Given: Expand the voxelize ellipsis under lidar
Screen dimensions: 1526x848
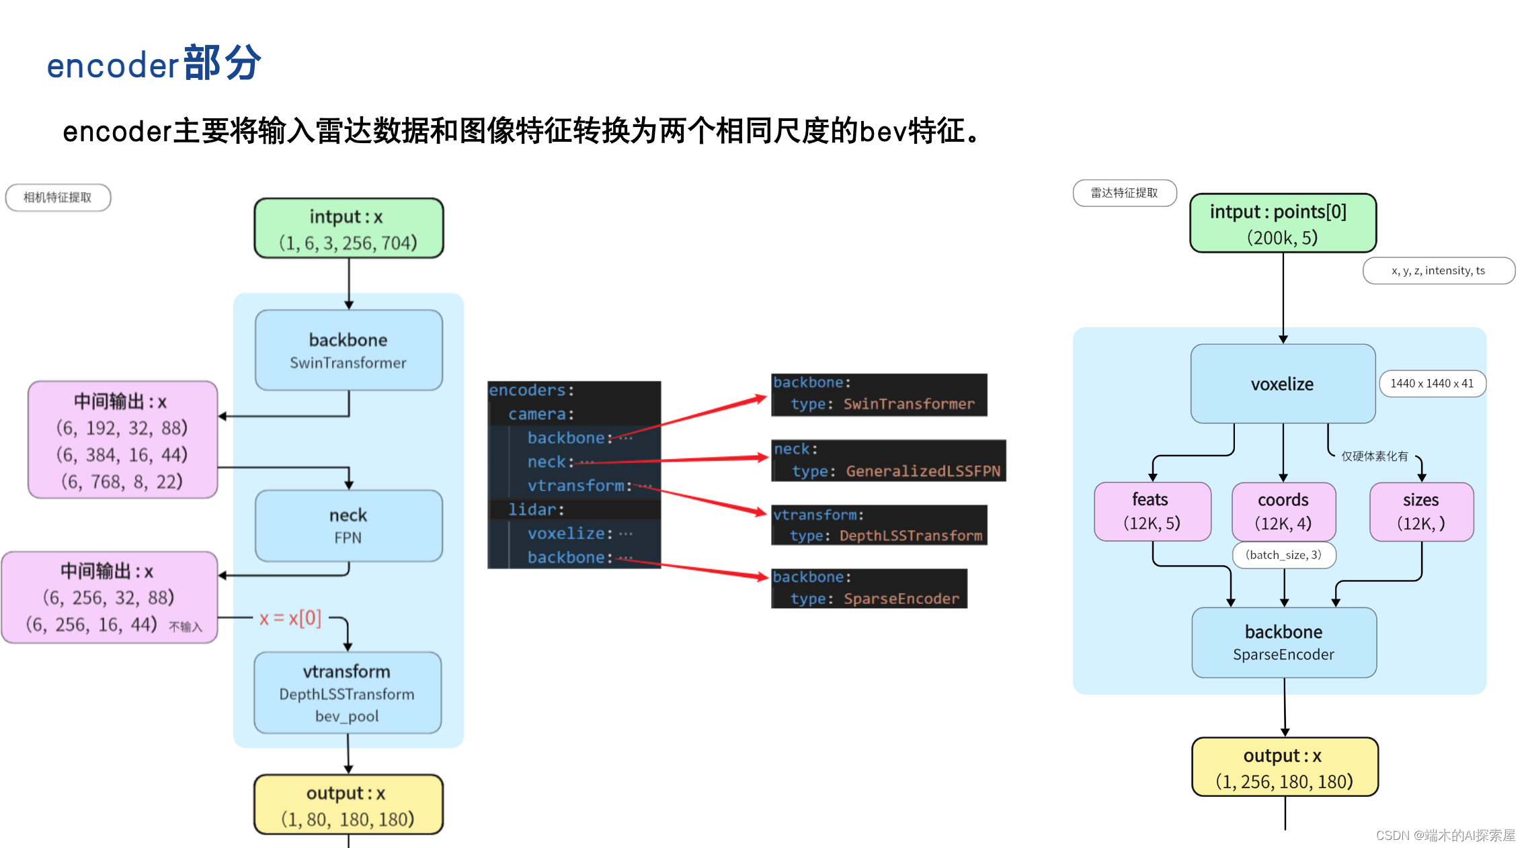Looking at the screenshot, I should click(625, 533).
